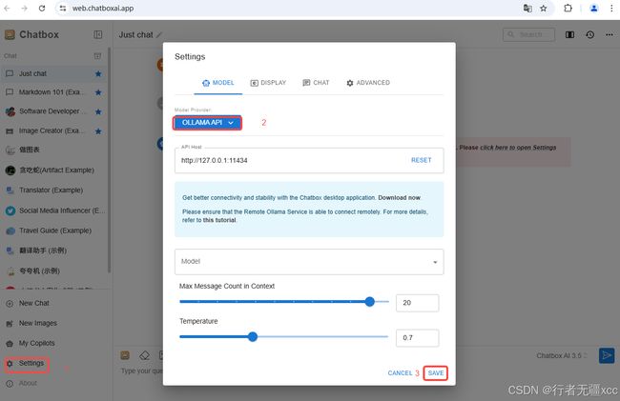Unstar the Software Developer conversation

click(98, 111)
